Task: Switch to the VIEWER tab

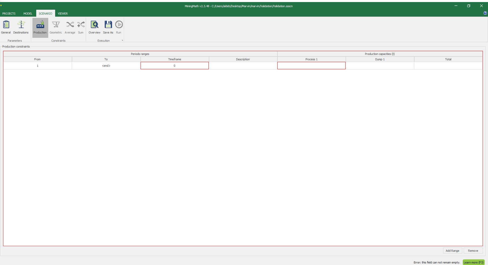Action: (63, 14)
